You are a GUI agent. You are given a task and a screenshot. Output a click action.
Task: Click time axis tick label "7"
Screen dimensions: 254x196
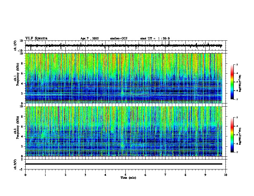tap(165, 175)
